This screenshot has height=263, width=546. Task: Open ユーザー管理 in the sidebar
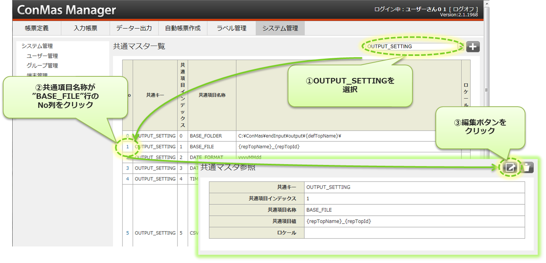pyautogui.click(x=42, y=56)
